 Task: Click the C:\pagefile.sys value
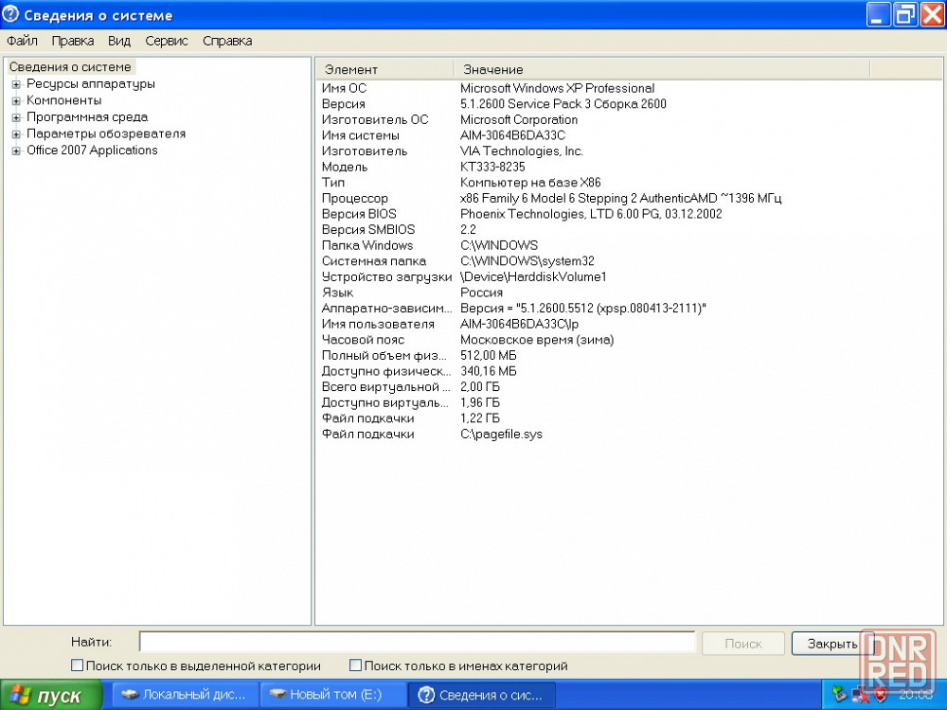pyautogui.click(x=501, y=434)
